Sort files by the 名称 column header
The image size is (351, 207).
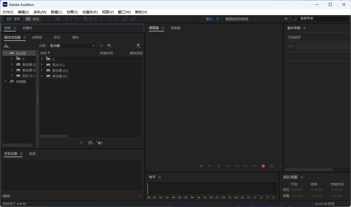(44, 53)
